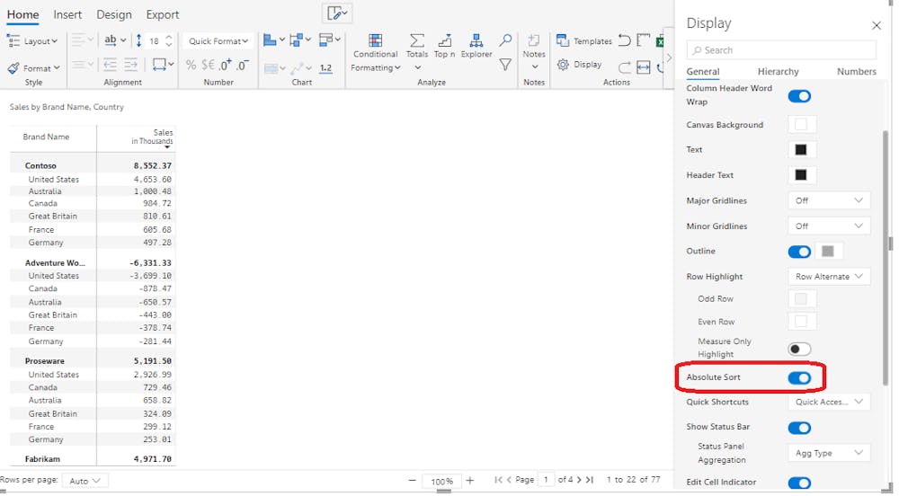Apply currency format with $€ icon

[x=209, y=65]
